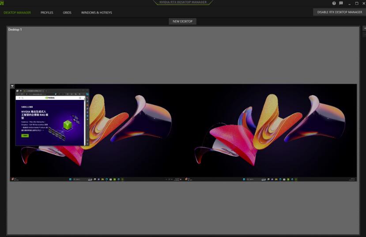Select the right monitor display preview

click(x=270, y=130)
